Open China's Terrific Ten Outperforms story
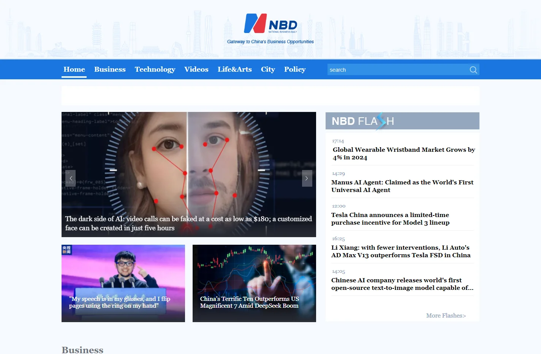Screen dimensions: 541x354 point(254,283)
